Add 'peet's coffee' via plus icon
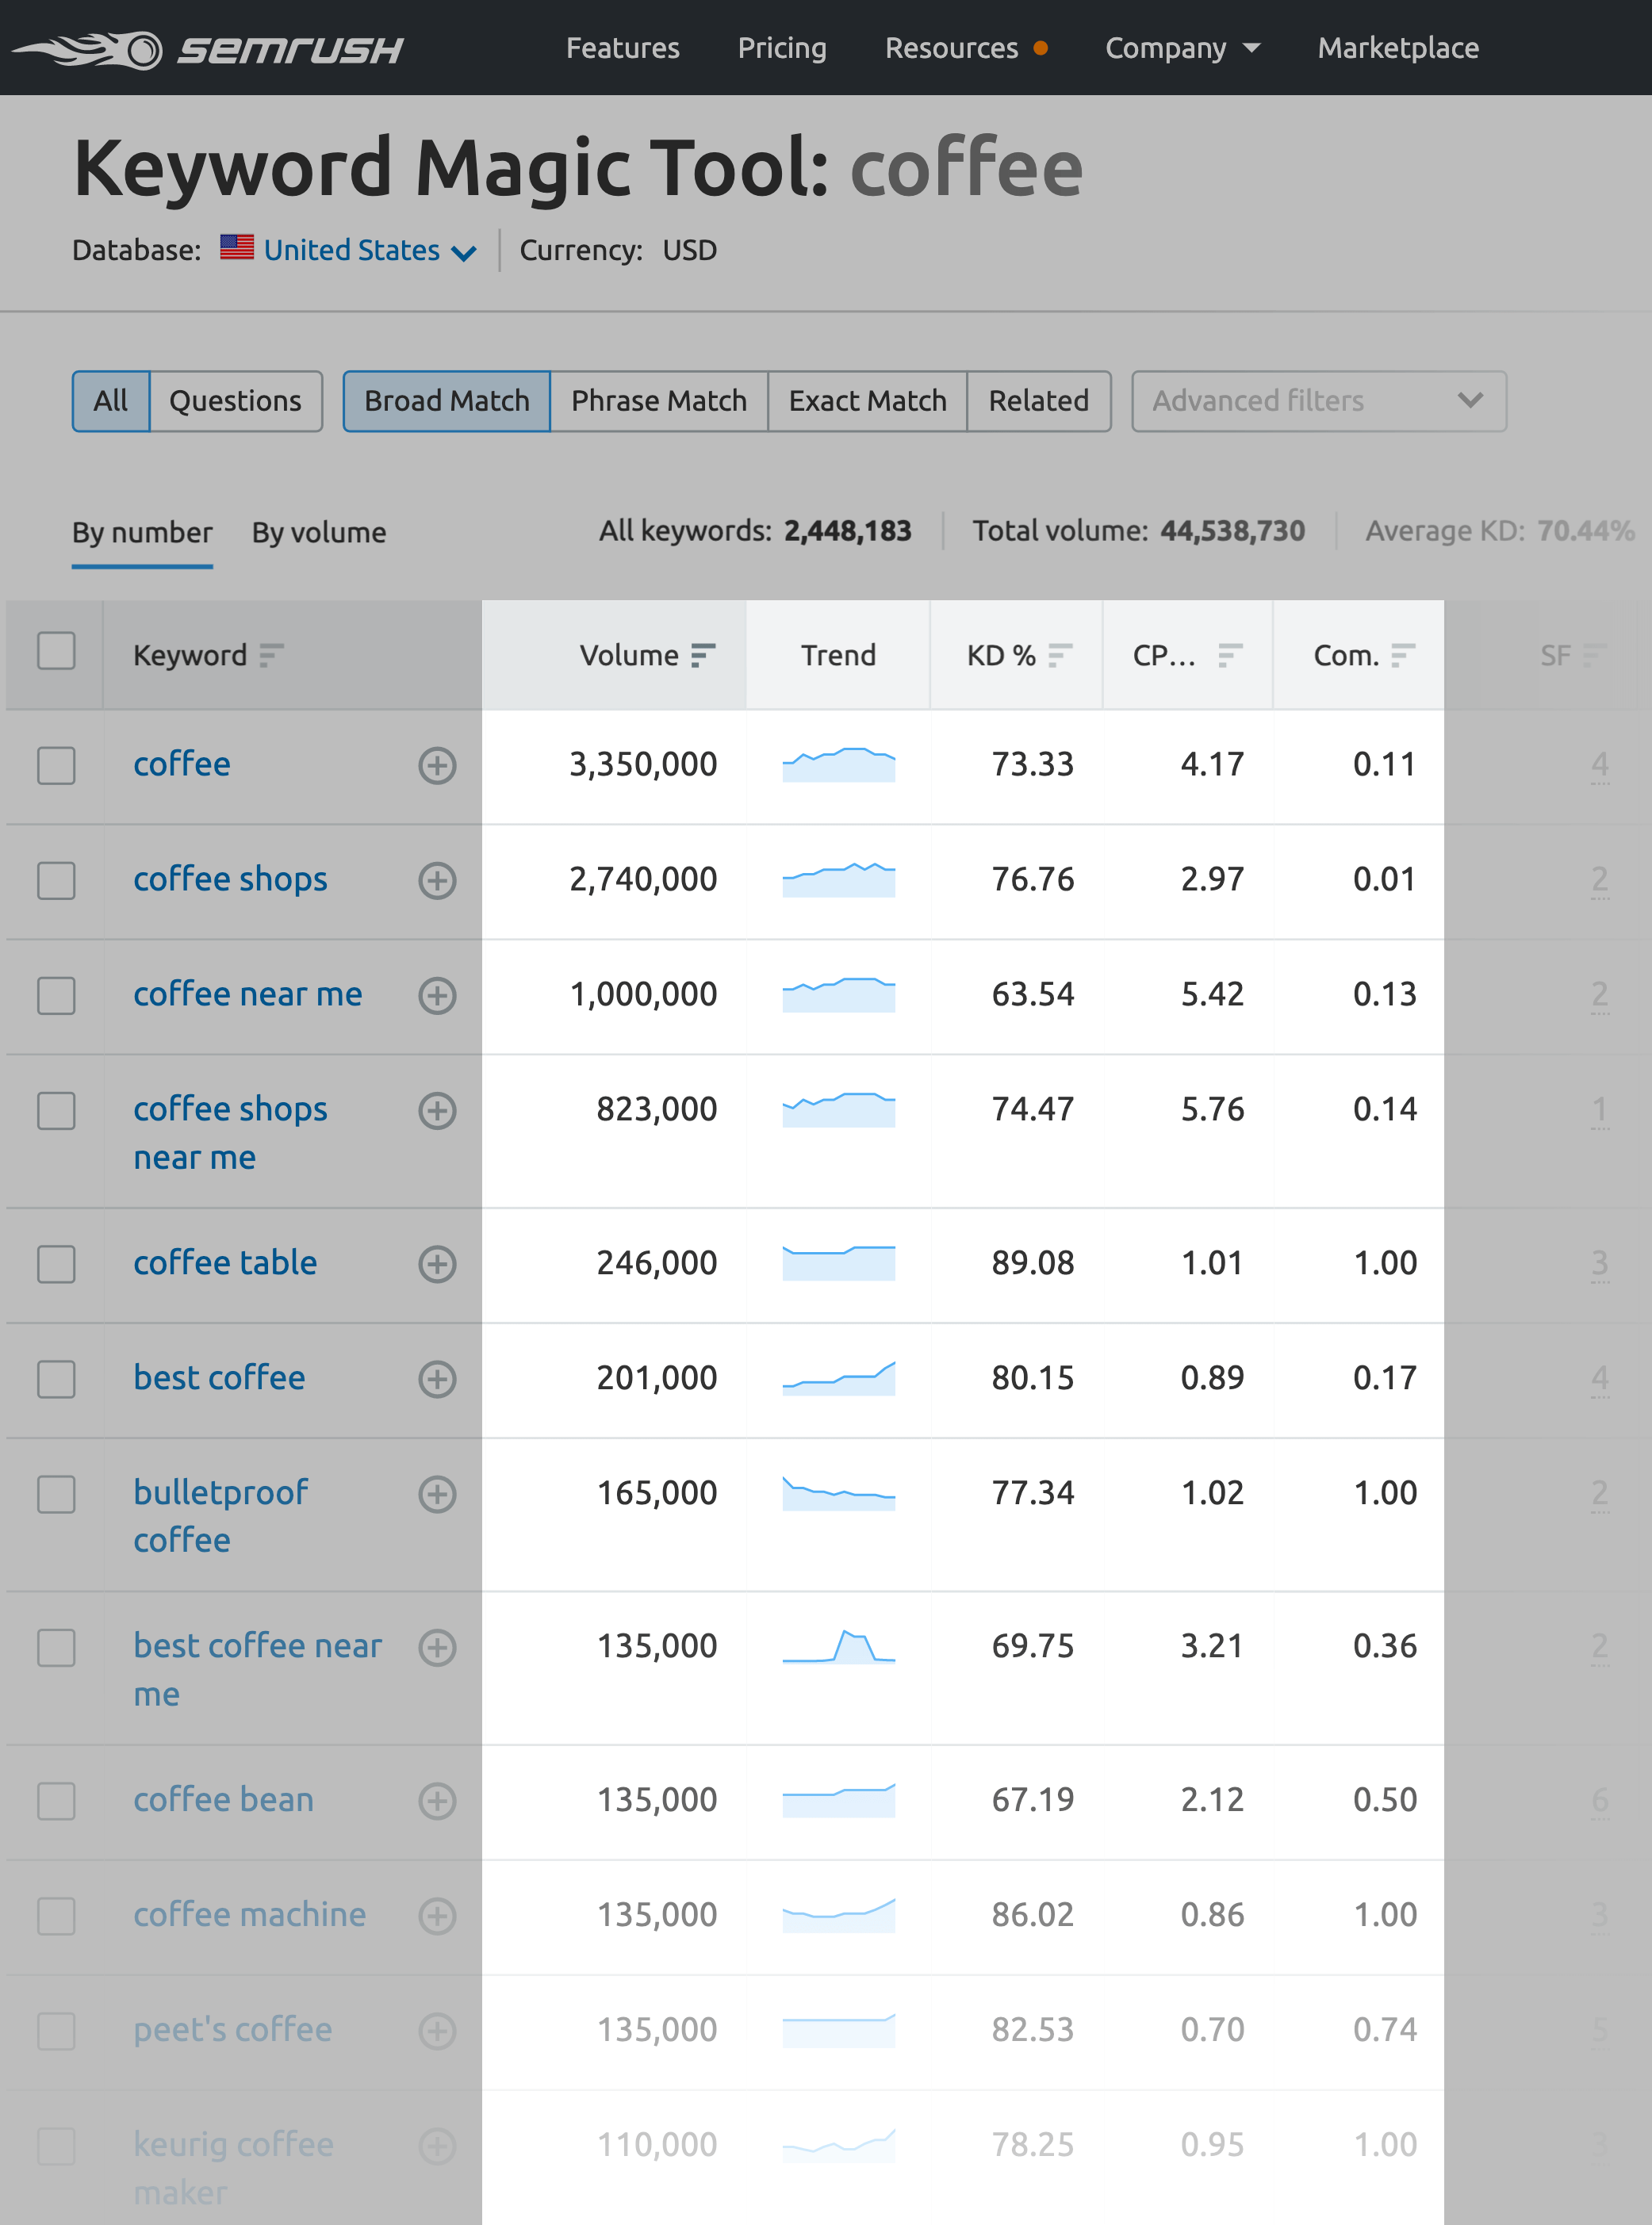This screenshot has height=2225, width=1652. coord(437,2031)
